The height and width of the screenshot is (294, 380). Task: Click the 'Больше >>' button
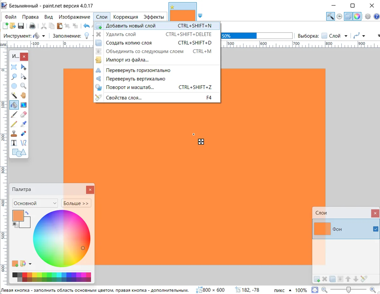(76, 203)
